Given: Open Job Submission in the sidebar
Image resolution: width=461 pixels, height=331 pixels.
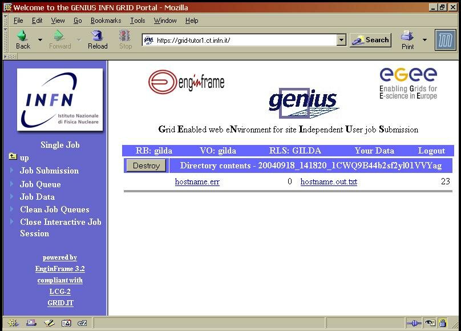Looking at the screenshot, I should tap(49, 171).
